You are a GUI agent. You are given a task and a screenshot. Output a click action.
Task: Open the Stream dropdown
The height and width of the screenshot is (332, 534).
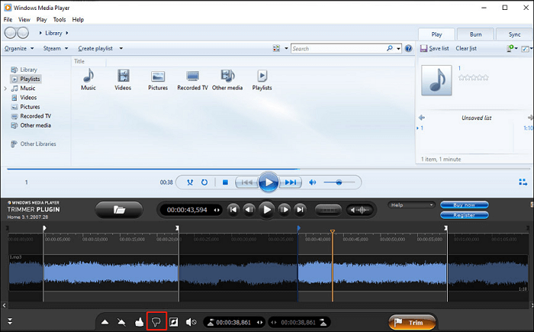56,48
